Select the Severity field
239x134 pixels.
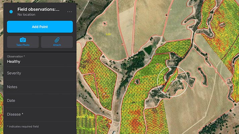coord(40,73)
